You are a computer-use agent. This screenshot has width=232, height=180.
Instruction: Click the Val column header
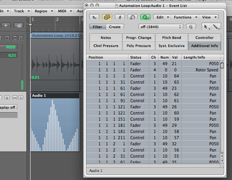tap(176, 57)
